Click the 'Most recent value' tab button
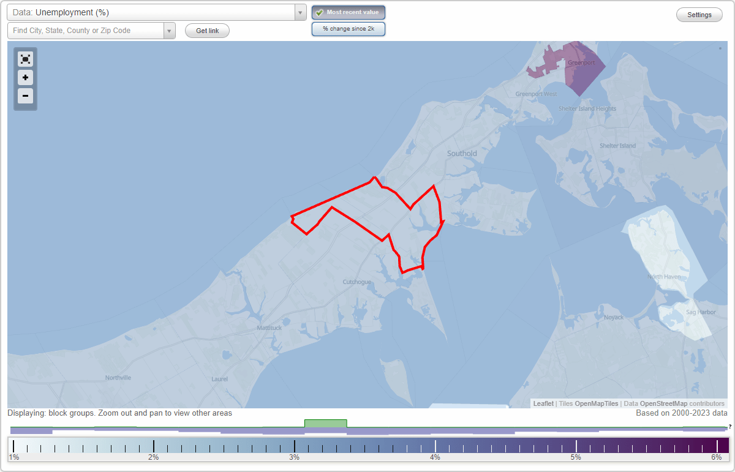The height and width of the screenshot is (472, 735). pos(349,12)
